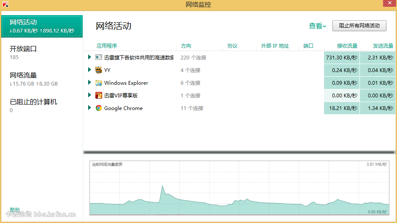Click the Kaspersky logo in title bar
This screenshot has height=223, width=397.
tap(5, 4)
